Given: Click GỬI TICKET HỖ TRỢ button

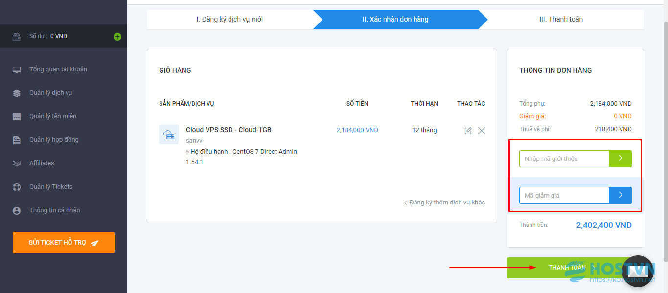Looking at the screenshot, I should 64,243.
